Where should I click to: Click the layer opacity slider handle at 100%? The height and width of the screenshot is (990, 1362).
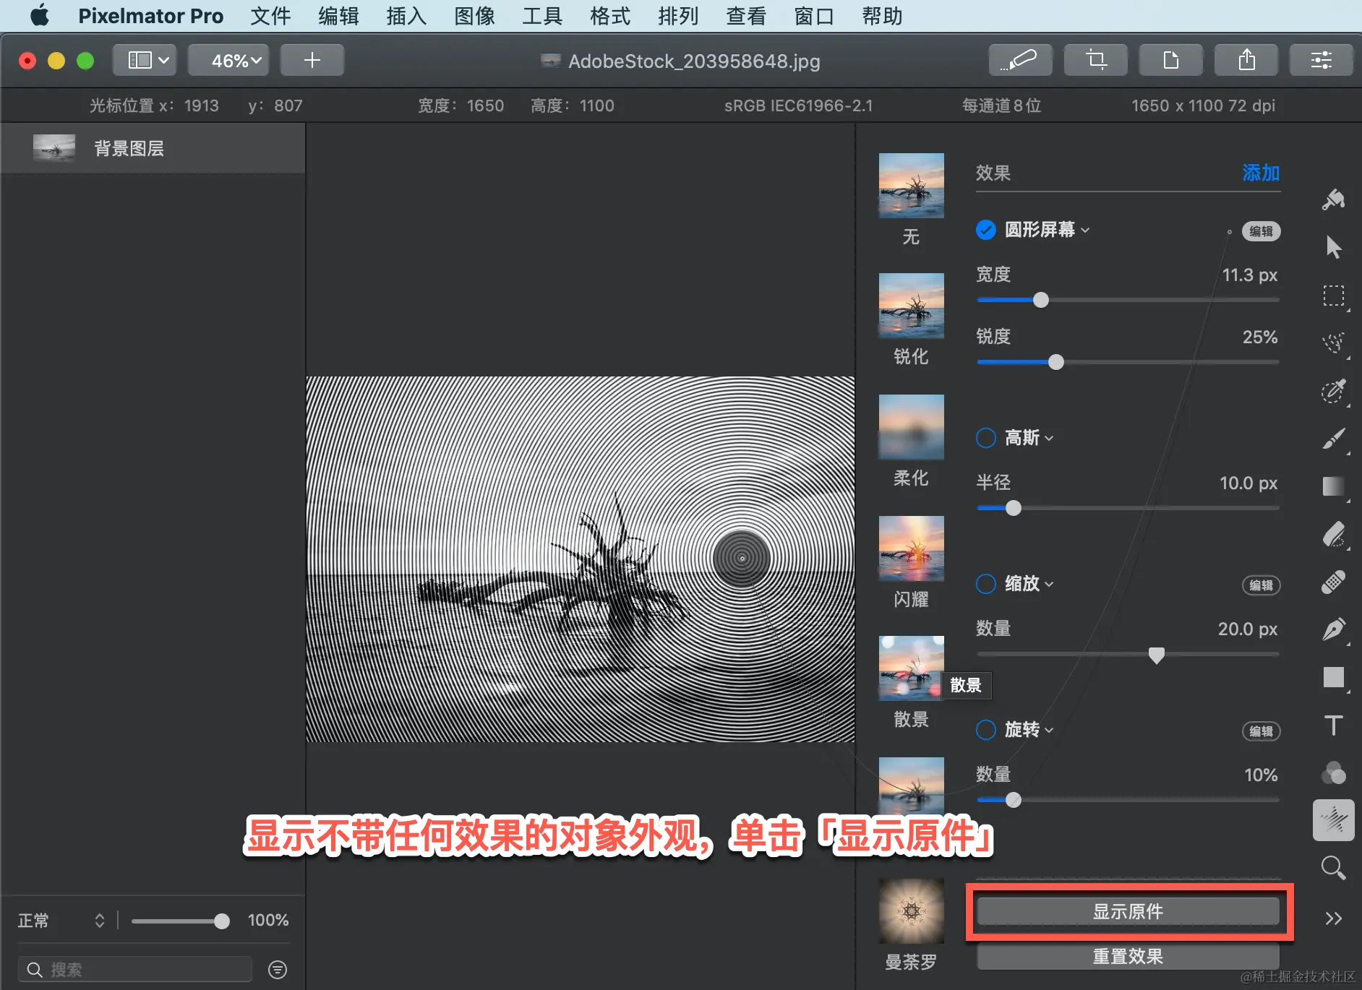222,921
